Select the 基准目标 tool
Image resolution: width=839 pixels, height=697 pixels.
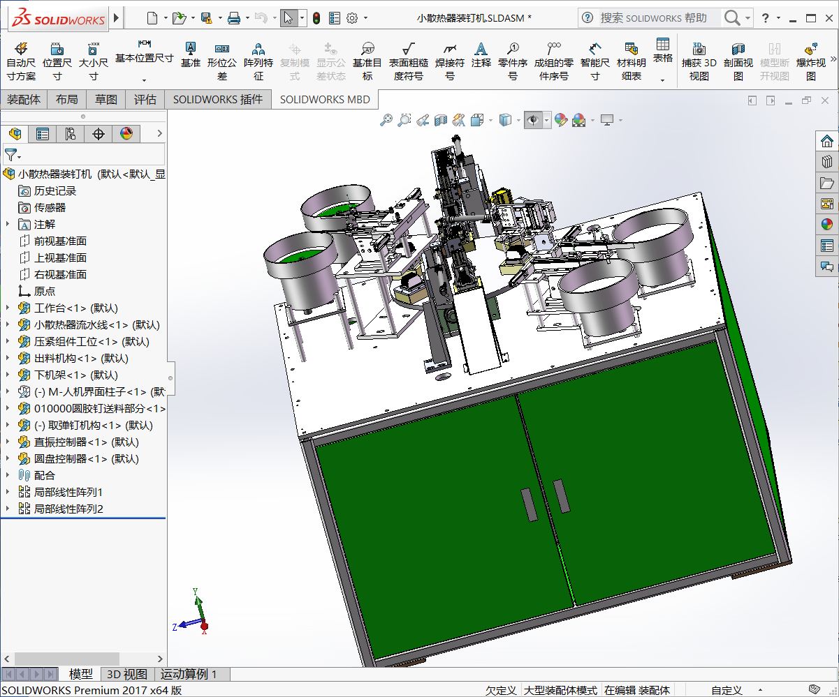pyautogui.click(x=367, y=61)
